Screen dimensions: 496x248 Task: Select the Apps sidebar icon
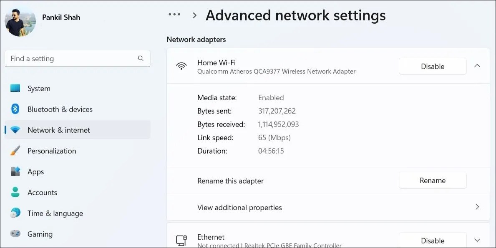[15, 171]
